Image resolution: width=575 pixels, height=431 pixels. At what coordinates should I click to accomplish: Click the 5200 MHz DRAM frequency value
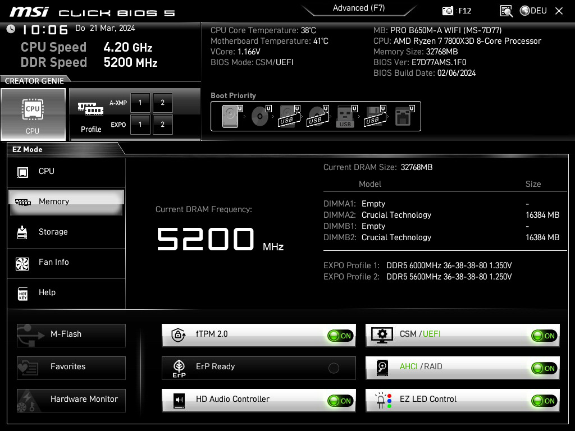tap(220, 240)
